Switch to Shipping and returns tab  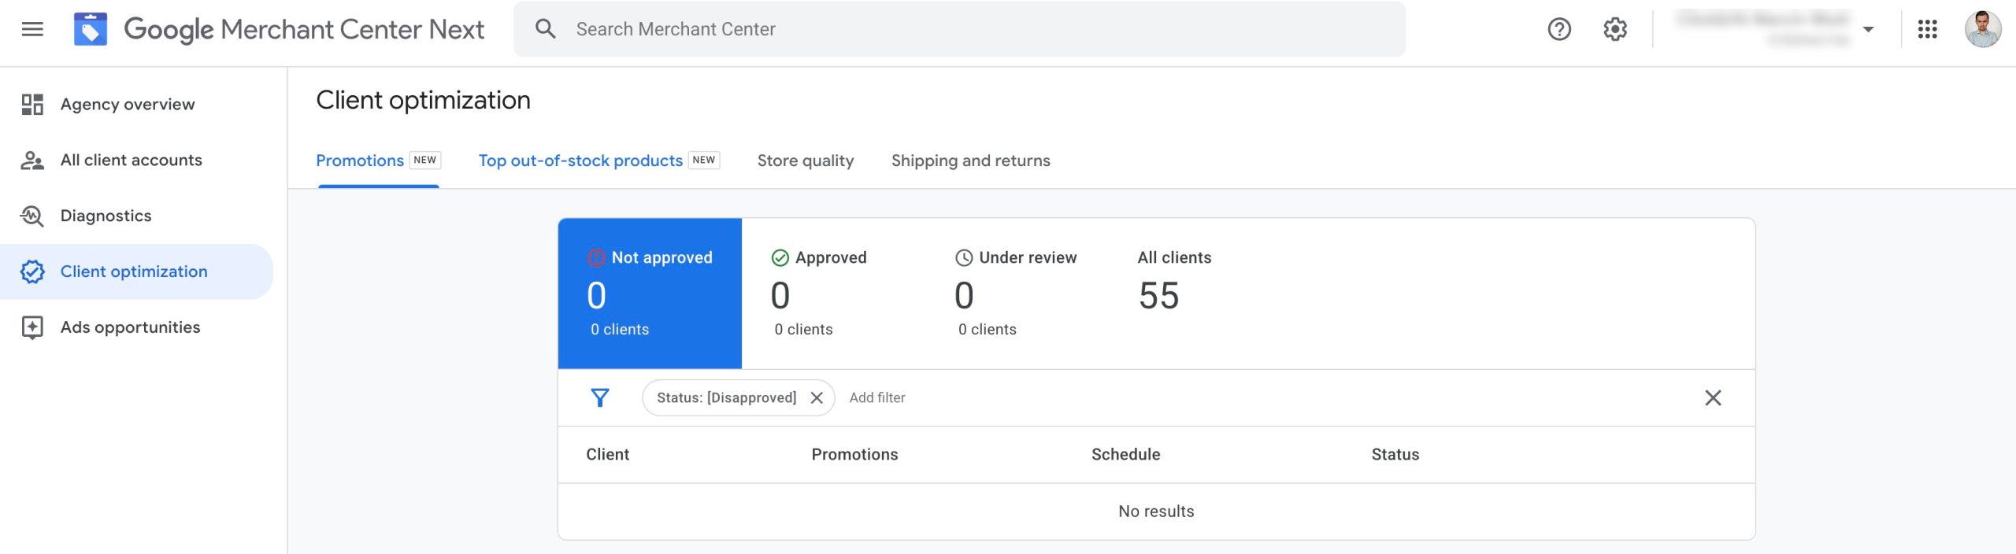(x=970, y=161)
